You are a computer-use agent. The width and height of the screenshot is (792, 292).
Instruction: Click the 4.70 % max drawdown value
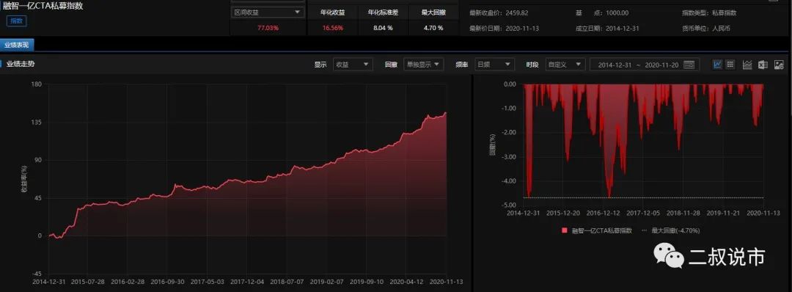point(433,28)
